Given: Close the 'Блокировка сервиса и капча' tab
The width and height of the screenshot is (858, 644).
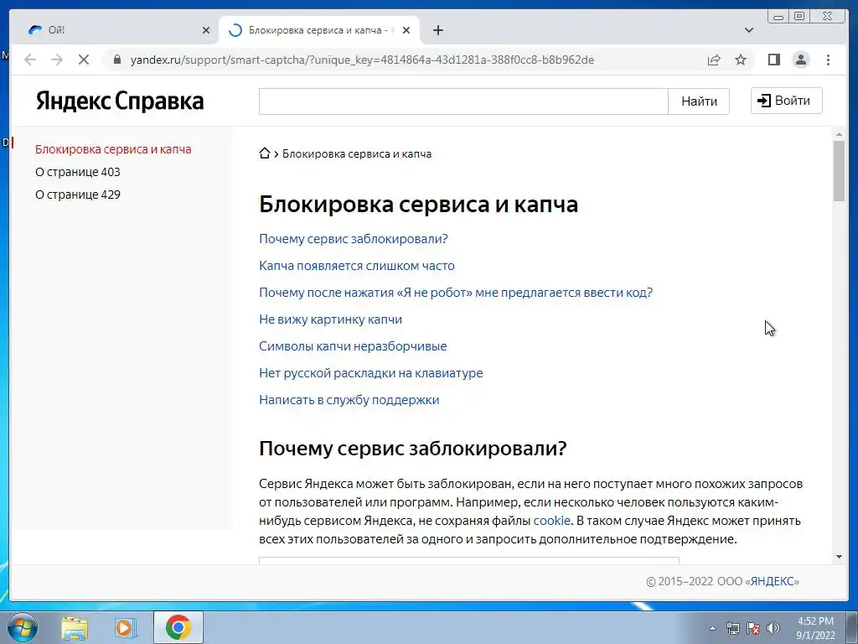Looking at the screenshot, I should point(406,30).
